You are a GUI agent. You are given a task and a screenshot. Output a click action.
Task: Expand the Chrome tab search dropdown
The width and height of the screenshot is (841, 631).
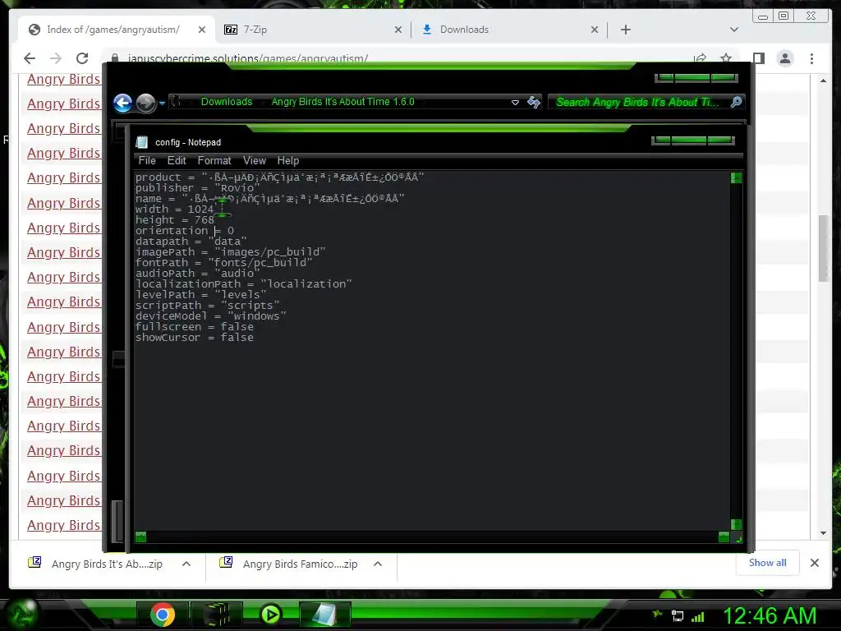tap(734, 30)
